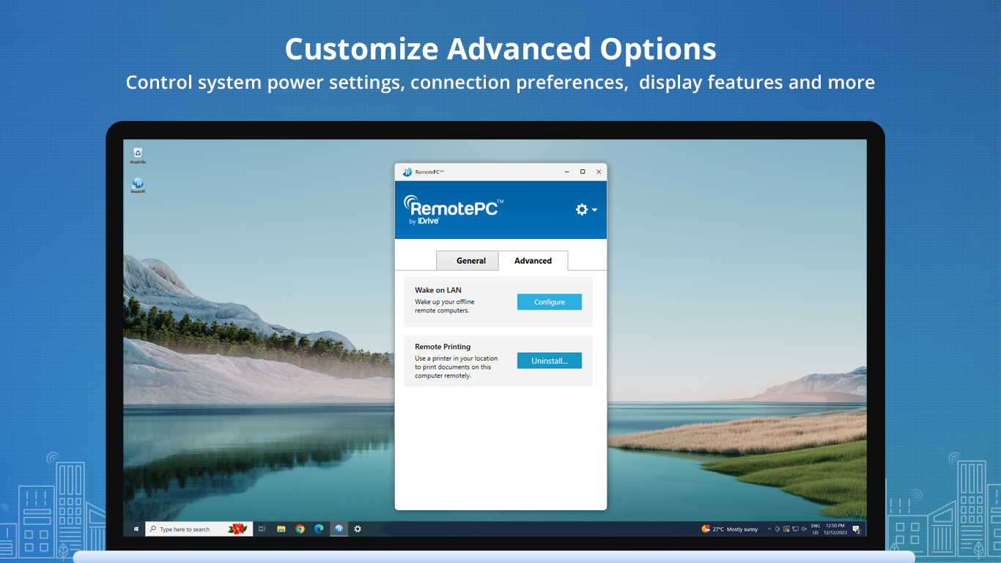Select the Advanced tab

pyautogui.click(x=533, y=260)
